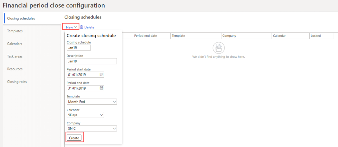The height and width of the screenshot is (147, 338).
Task: Open Period end date calendar picker
Action: coord(101,88)
